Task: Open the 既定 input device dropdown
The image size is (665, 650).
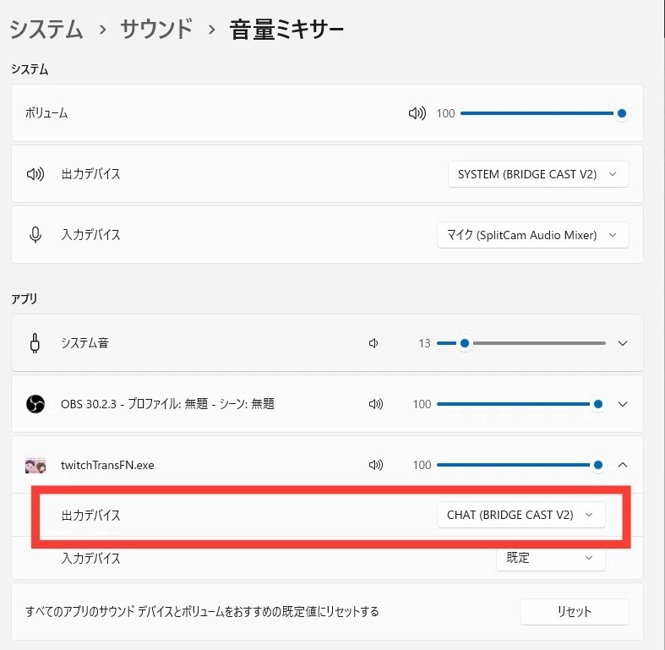Action: coord(550,559)
